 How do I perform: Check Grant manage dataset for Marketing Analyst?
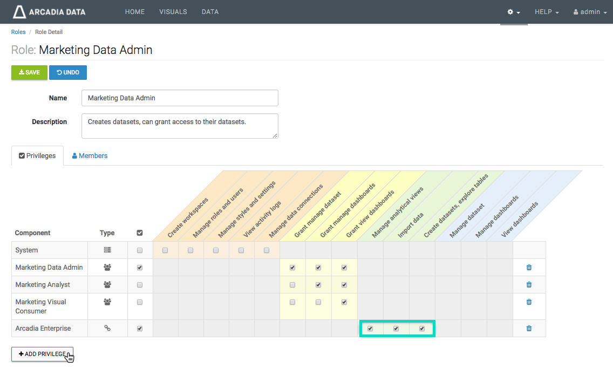click(292, 285)
